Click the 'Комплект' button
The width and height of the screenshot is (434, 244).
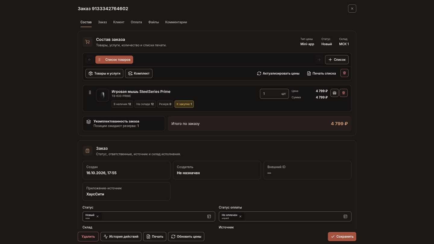click(x=139, y=74)
